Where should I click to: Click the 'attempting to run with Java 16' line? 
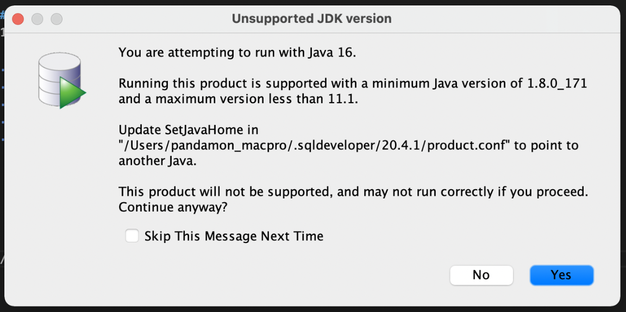click(x=237, y=52)
